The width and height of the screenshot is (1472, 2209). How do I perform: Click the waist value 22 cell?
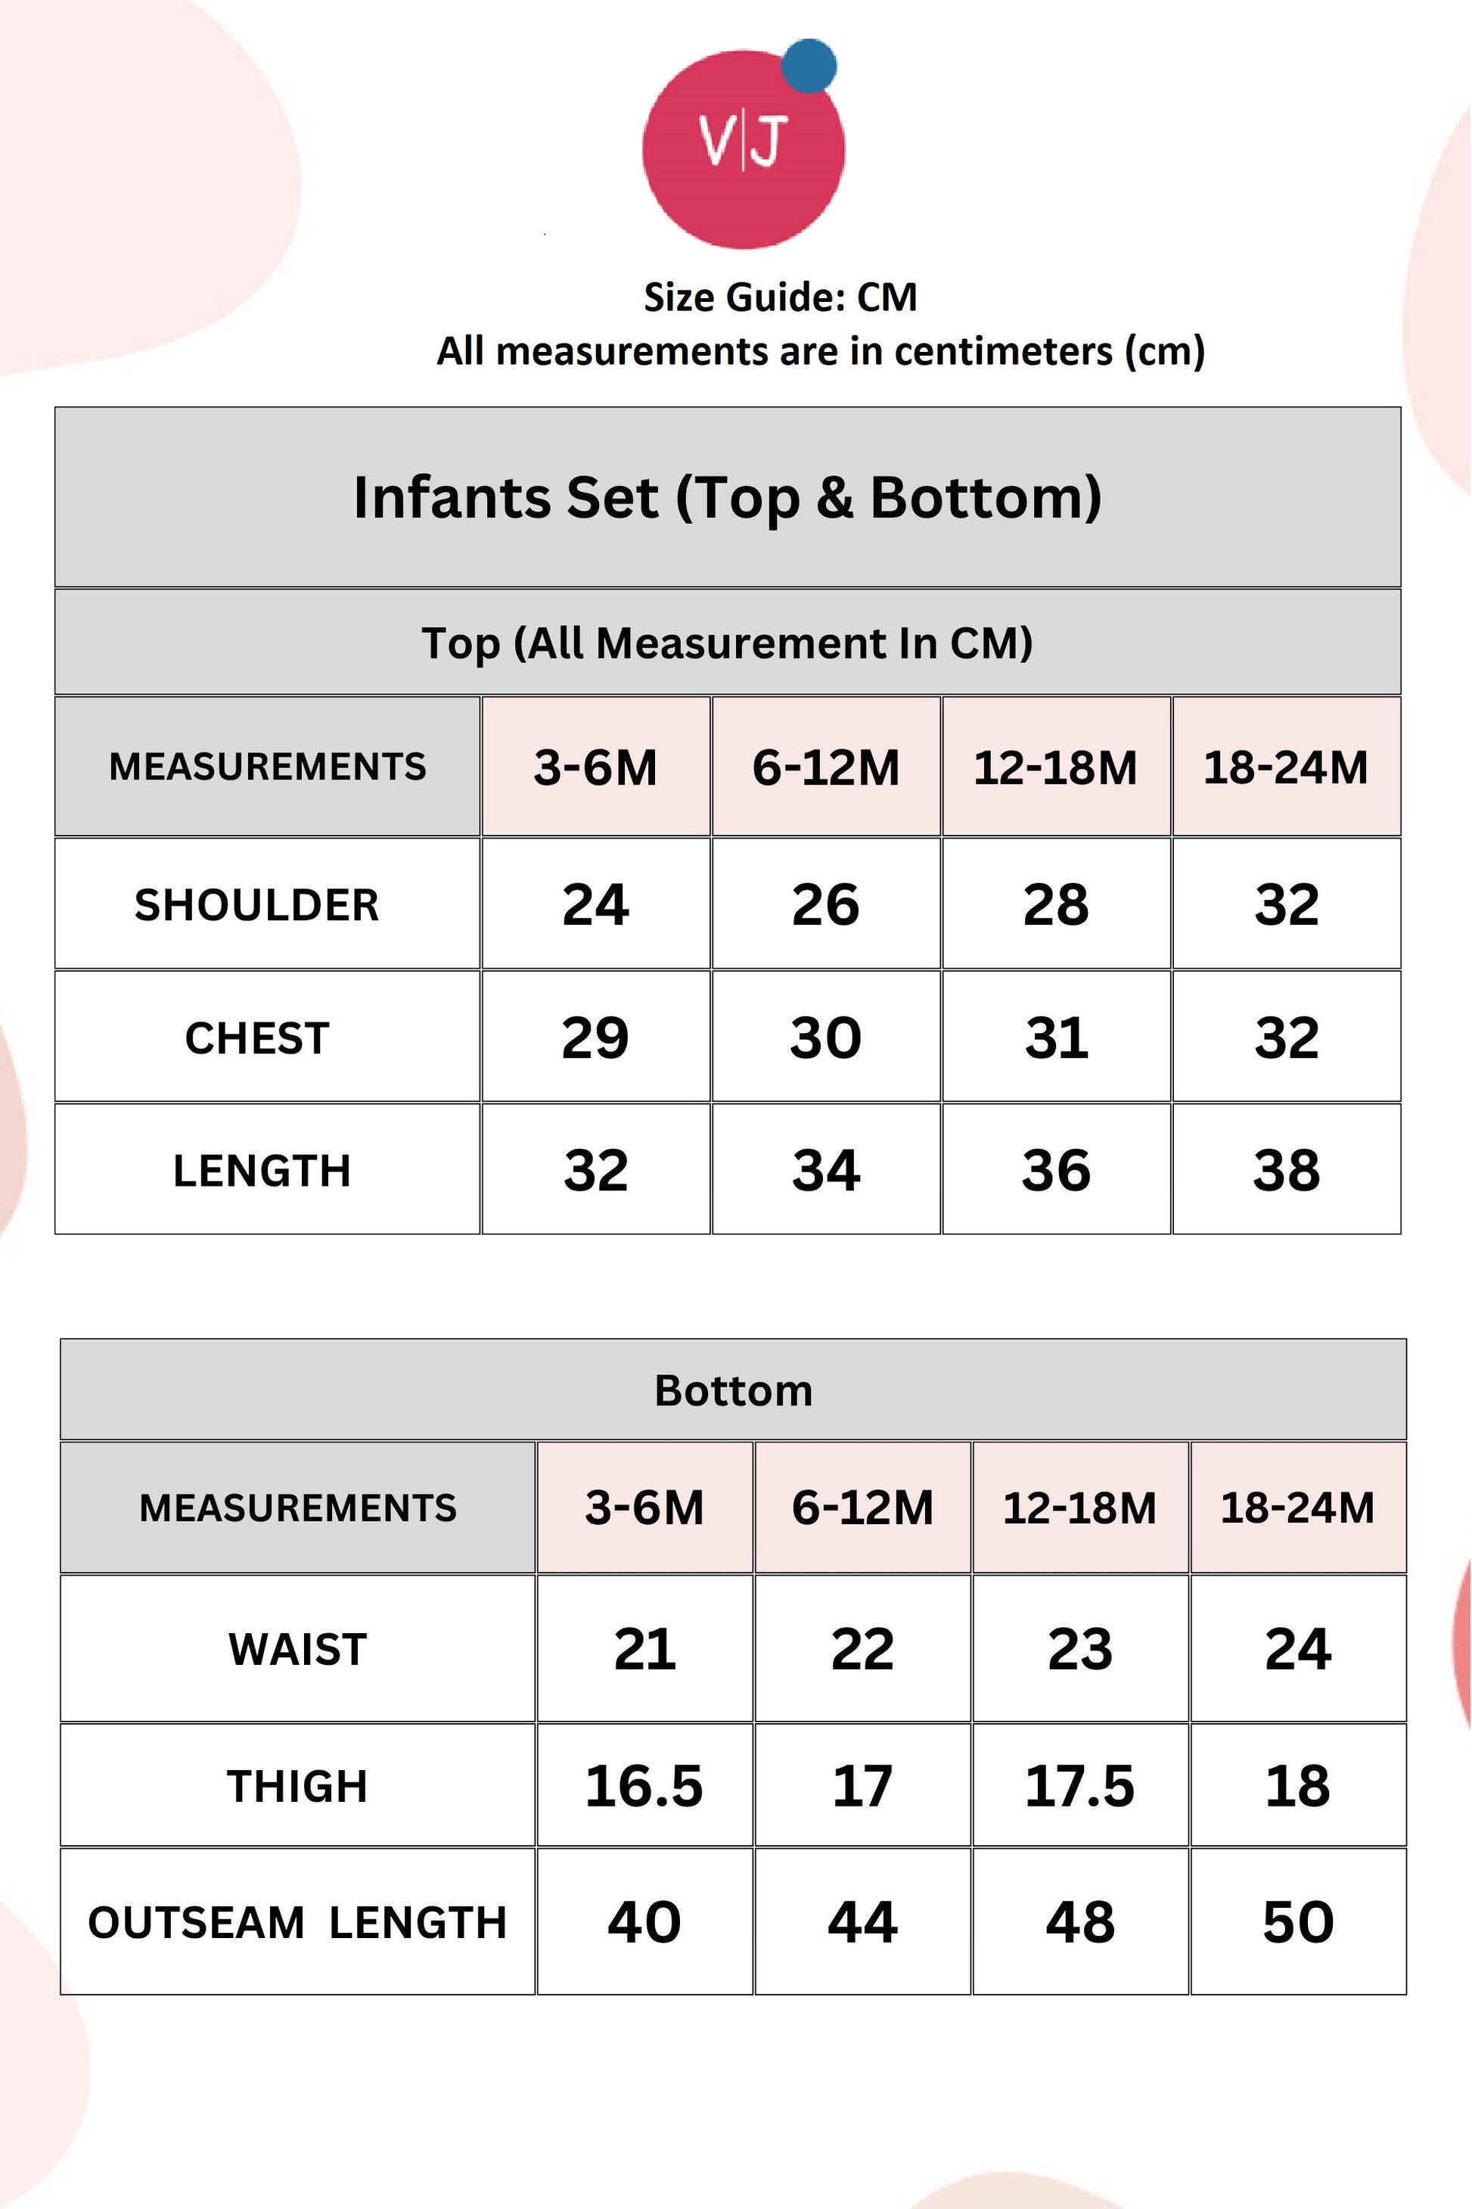(x=862, y=1649)
